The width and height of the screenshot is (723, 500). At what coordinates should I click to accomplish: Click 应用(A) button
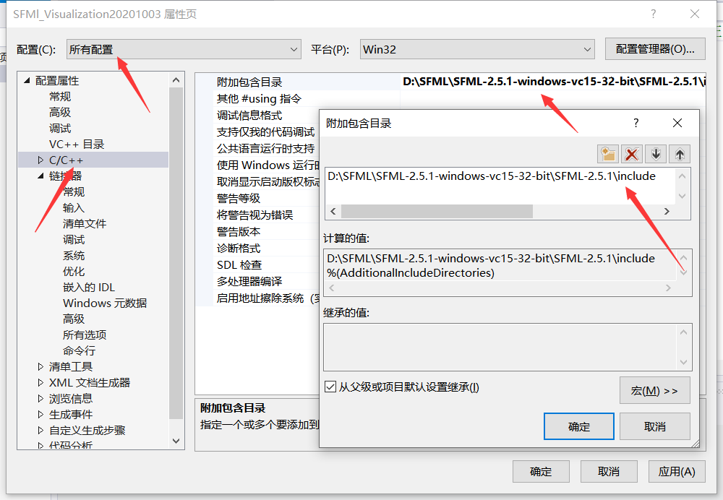click(677, 471)
